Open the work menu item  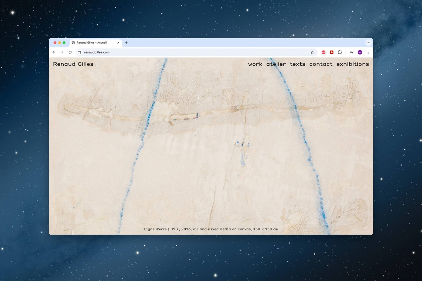click(255, 64)
